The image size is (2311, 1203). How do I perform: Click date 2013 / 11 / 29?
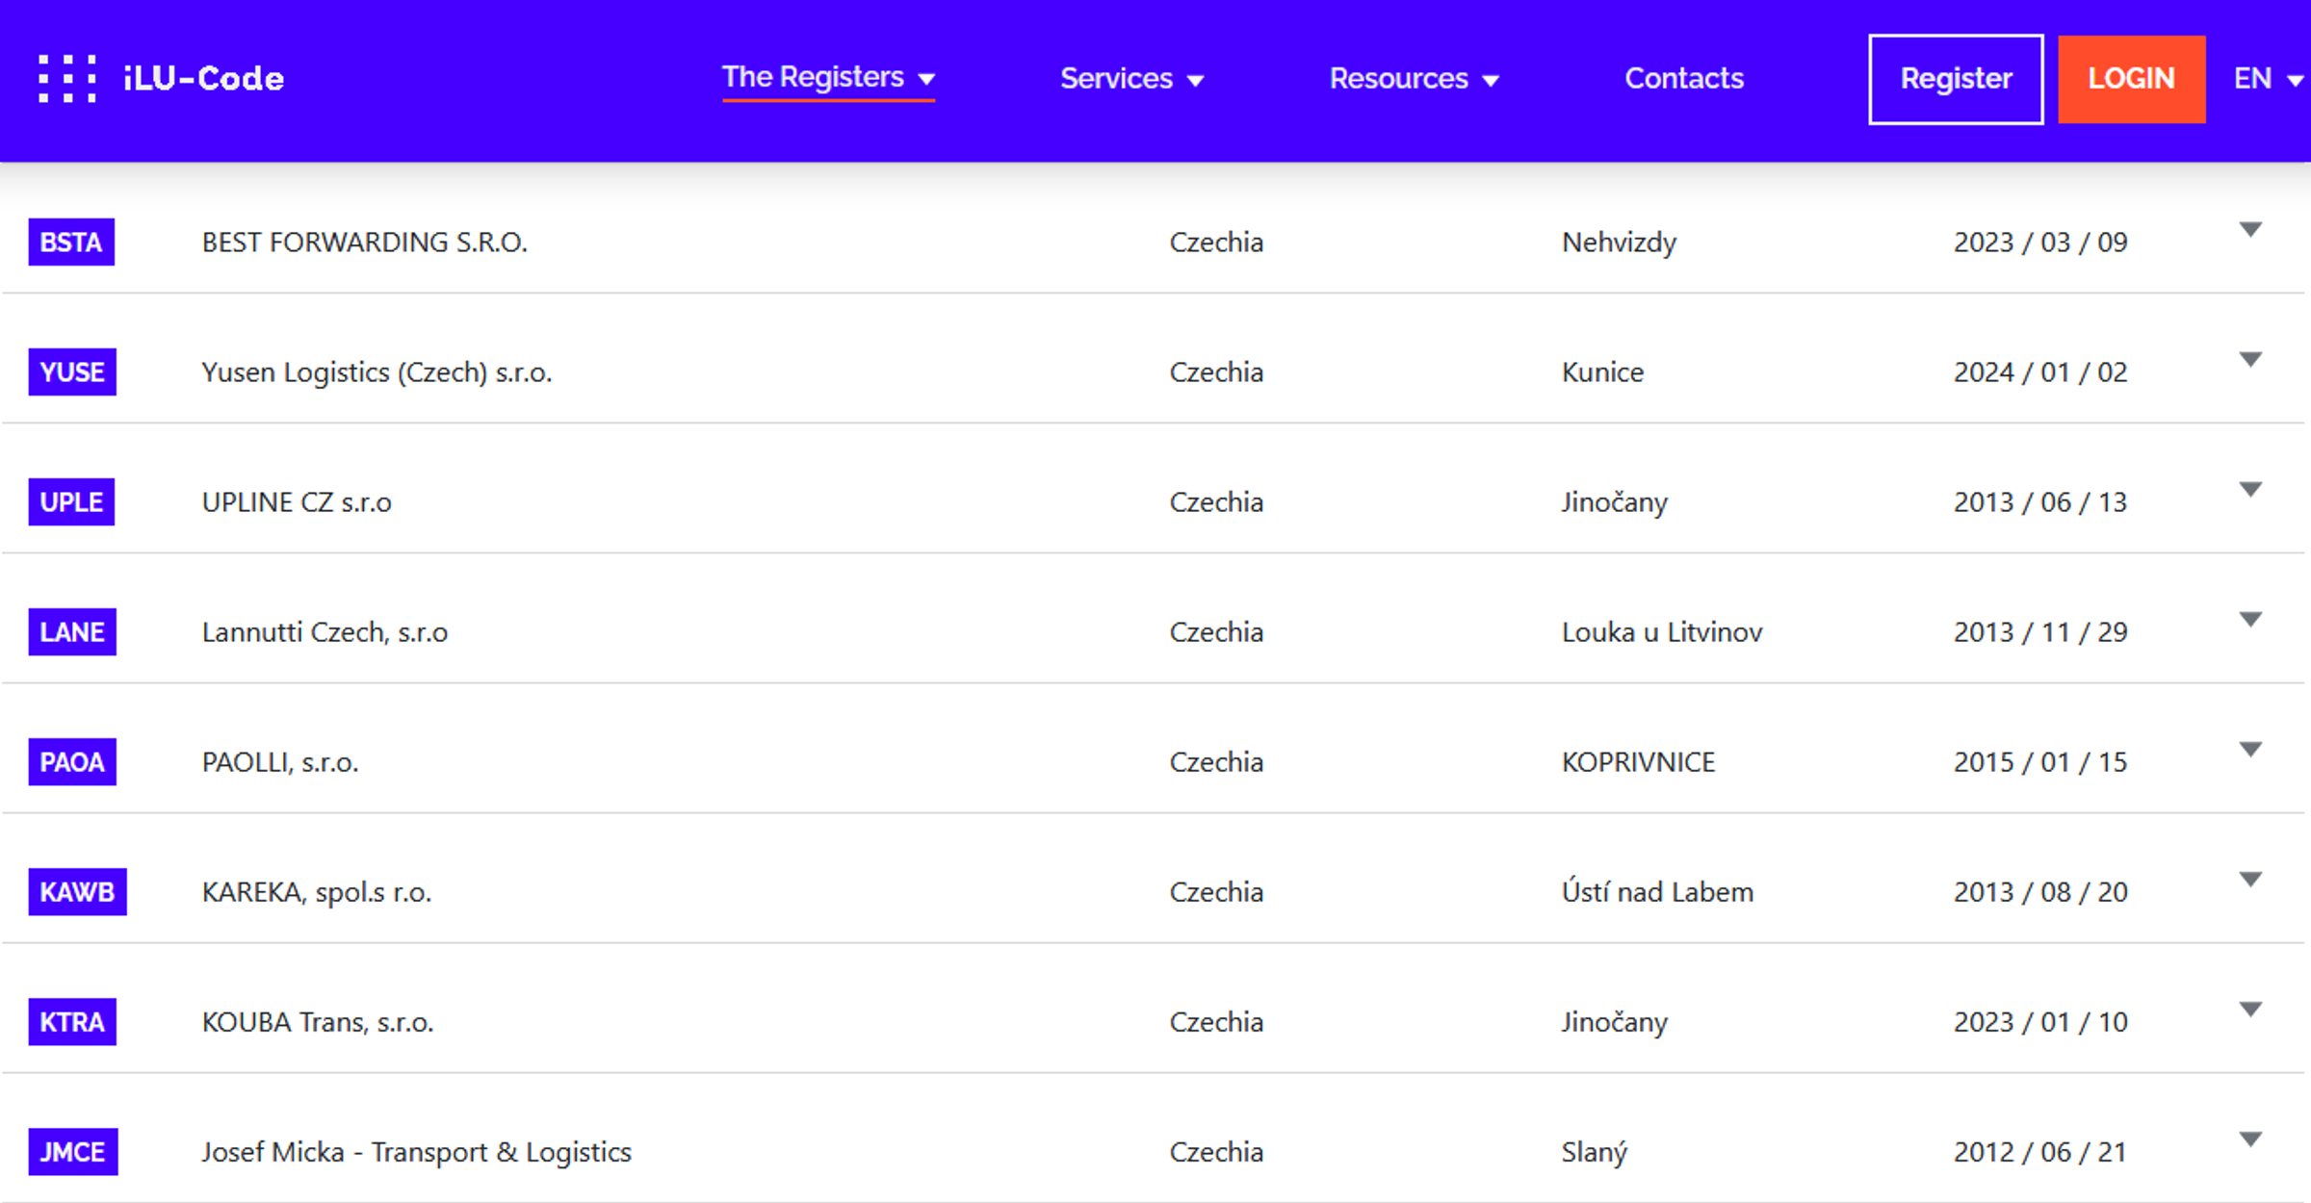[2040, 632]
